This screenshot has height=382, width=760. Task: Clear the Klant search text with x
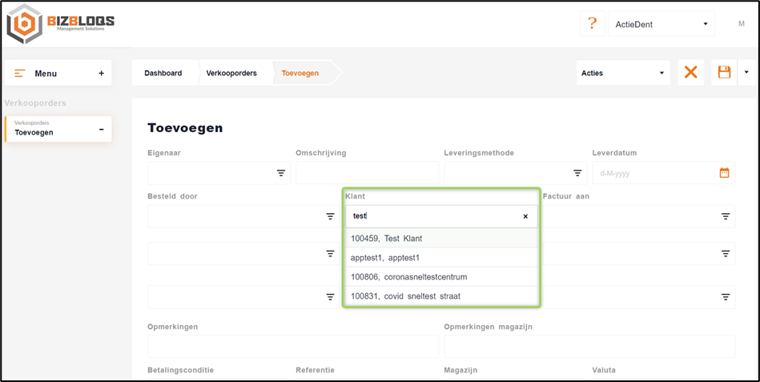tap(525, 216)
